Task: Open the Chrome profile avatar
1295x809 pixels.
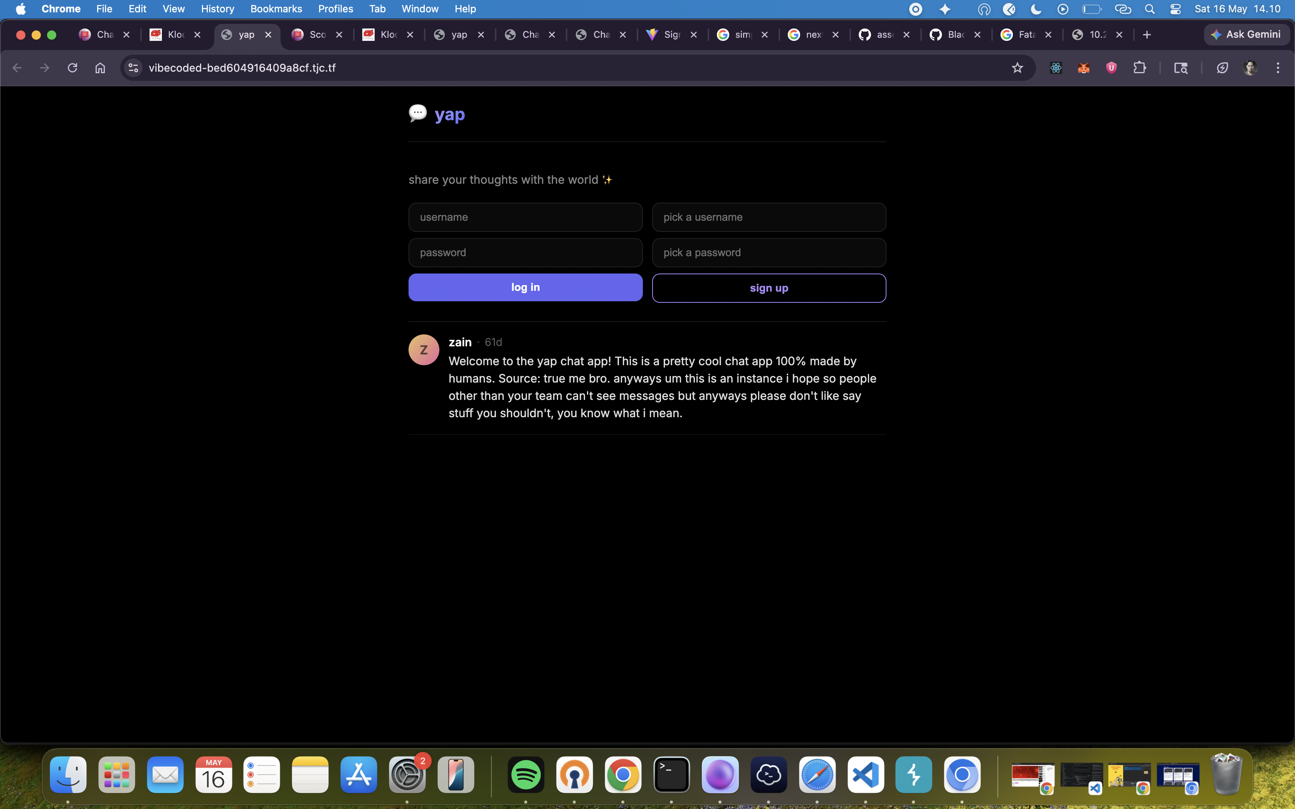Action: click(x=1250, y=68)
